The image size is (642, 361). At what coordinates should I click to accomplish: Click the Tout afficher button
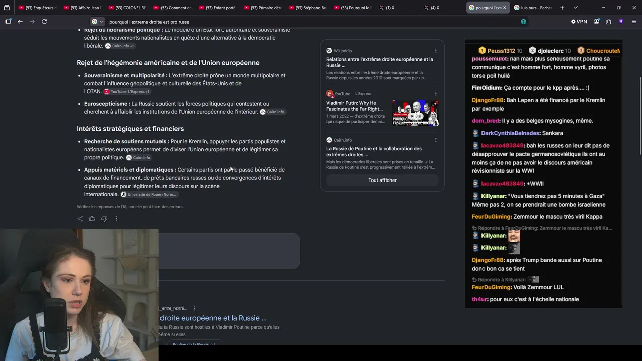pyautogui.click(x=382, y=180)
